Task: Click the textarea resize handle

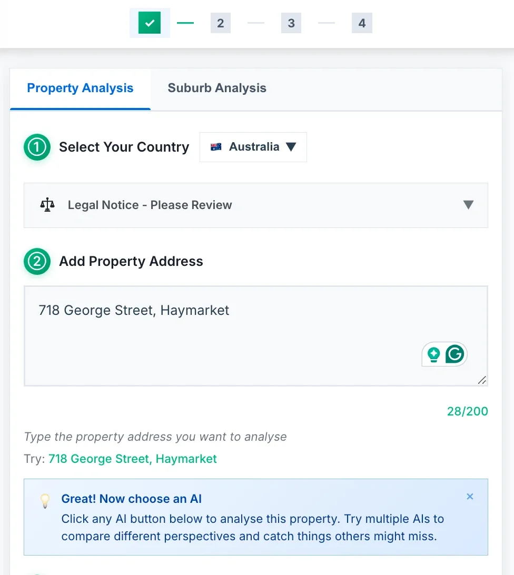Action: click(482, 380)
